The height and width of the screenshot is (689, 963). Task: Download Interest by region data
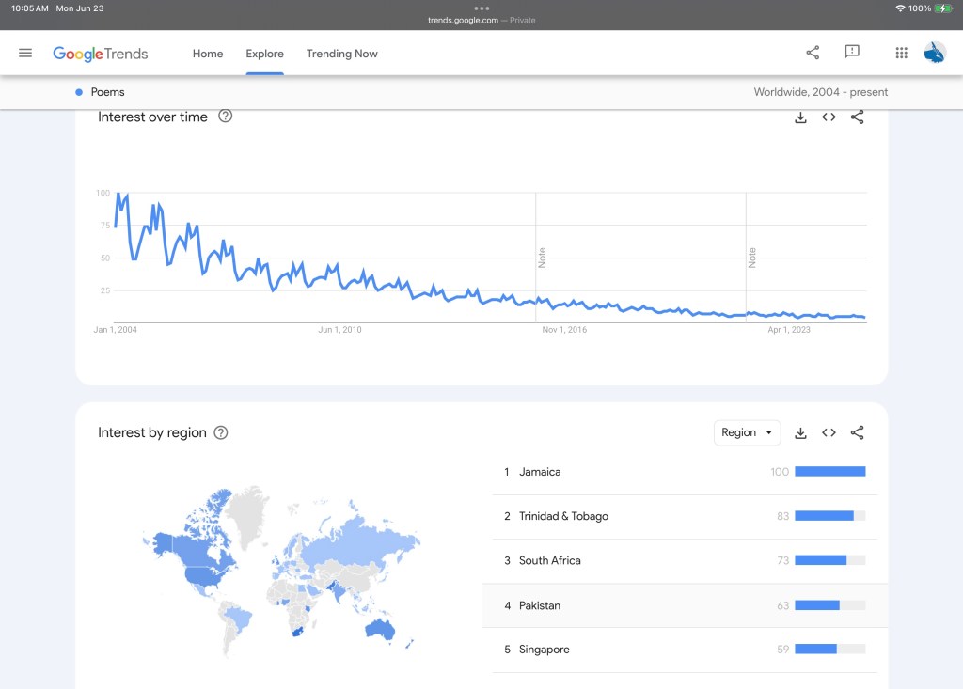(x=800, y=433)
